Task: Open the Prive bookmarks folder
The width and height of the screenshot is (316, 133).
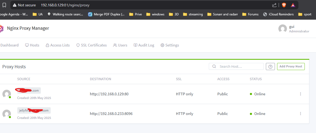Action: coord(135,14)
